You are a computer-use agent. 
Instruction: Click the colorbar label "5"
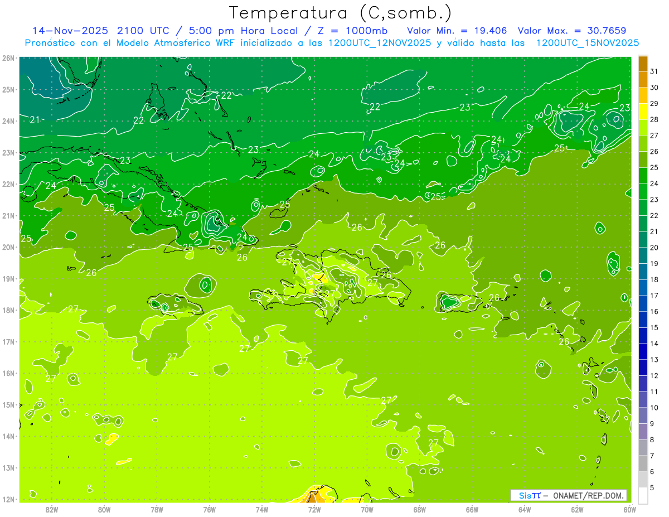[652, 488]
